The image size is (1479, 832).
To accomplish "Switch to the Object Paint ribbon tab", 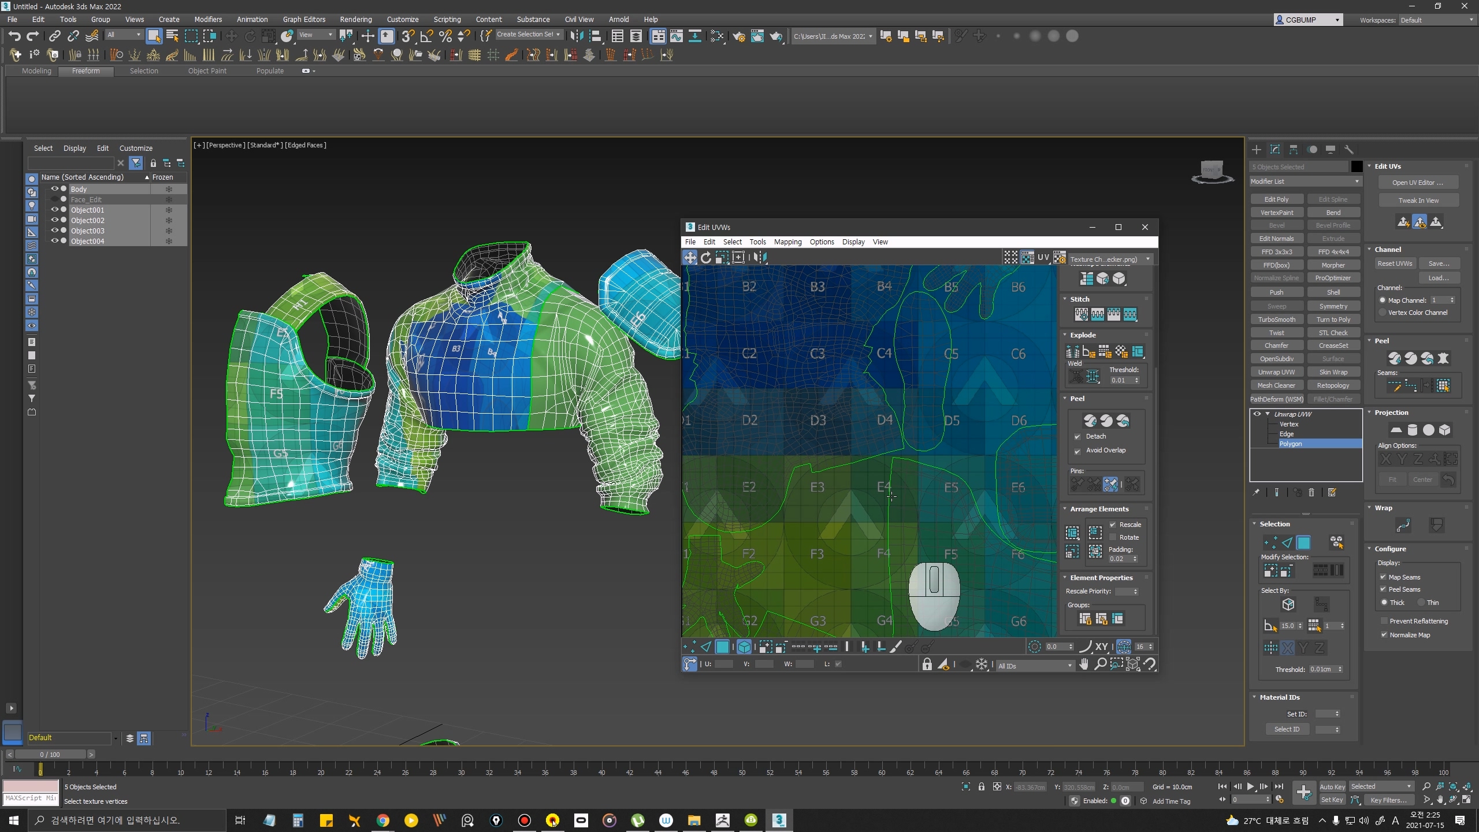I will [x=207, y=71].
